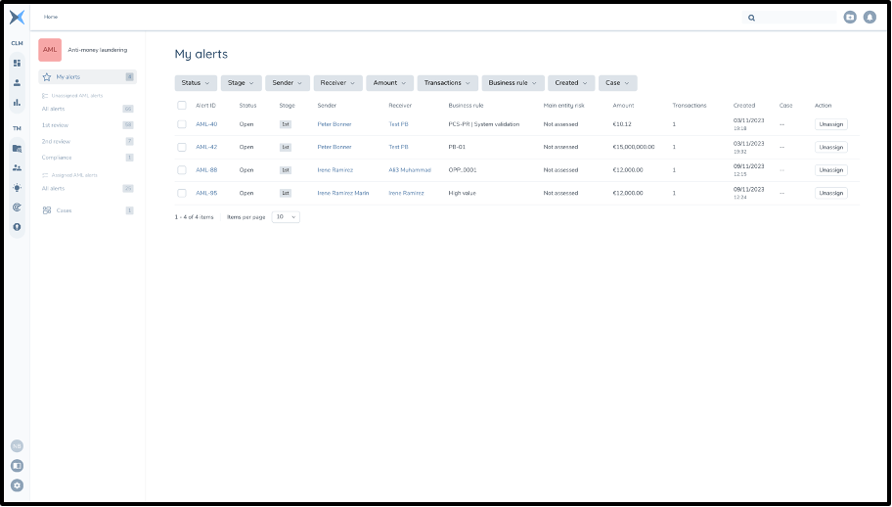Open alert link AML-95
Screen dimensions: 892x507
(206, 193)
